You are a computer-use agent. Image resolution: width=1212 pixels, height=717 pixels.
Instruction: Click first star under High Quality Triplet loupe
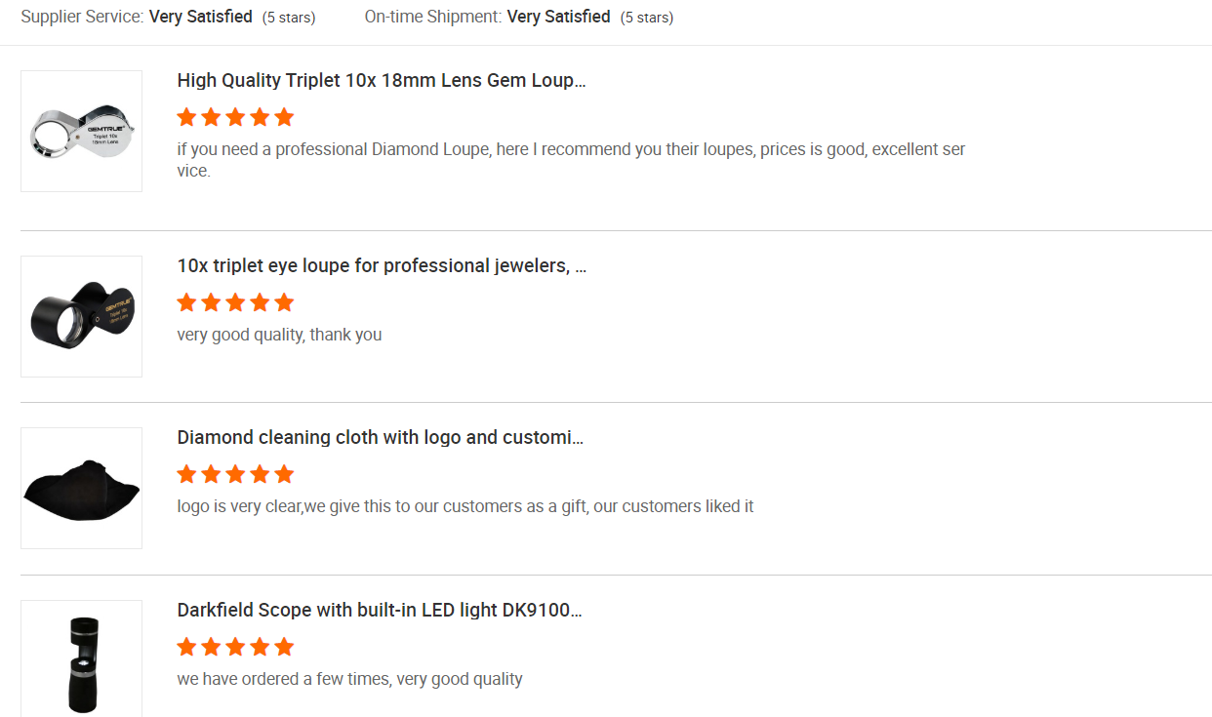[x=186, y=118]
